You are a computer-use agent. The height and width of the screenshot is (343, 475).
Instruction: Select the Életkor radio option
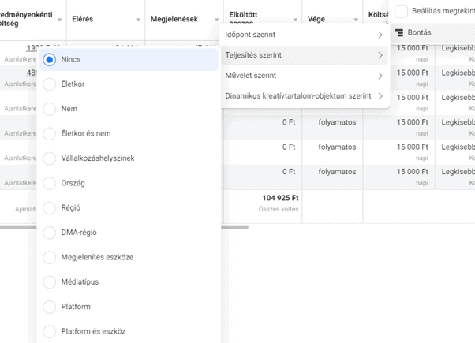[50, 84]
